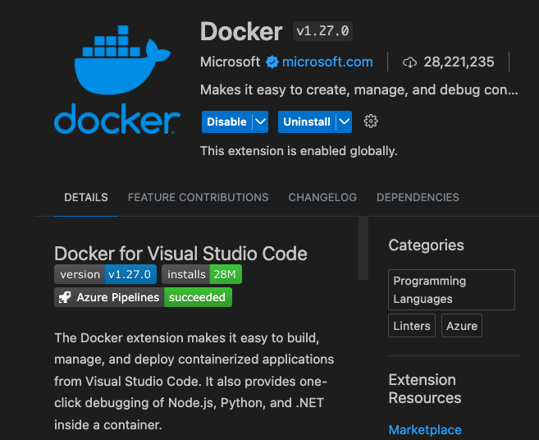Click the Categories heading
539x440 pixels.
426,245
